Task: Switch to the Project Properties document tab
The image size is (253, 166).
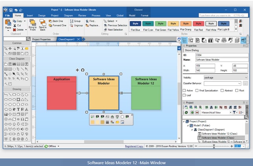Action: click(42, 39)
